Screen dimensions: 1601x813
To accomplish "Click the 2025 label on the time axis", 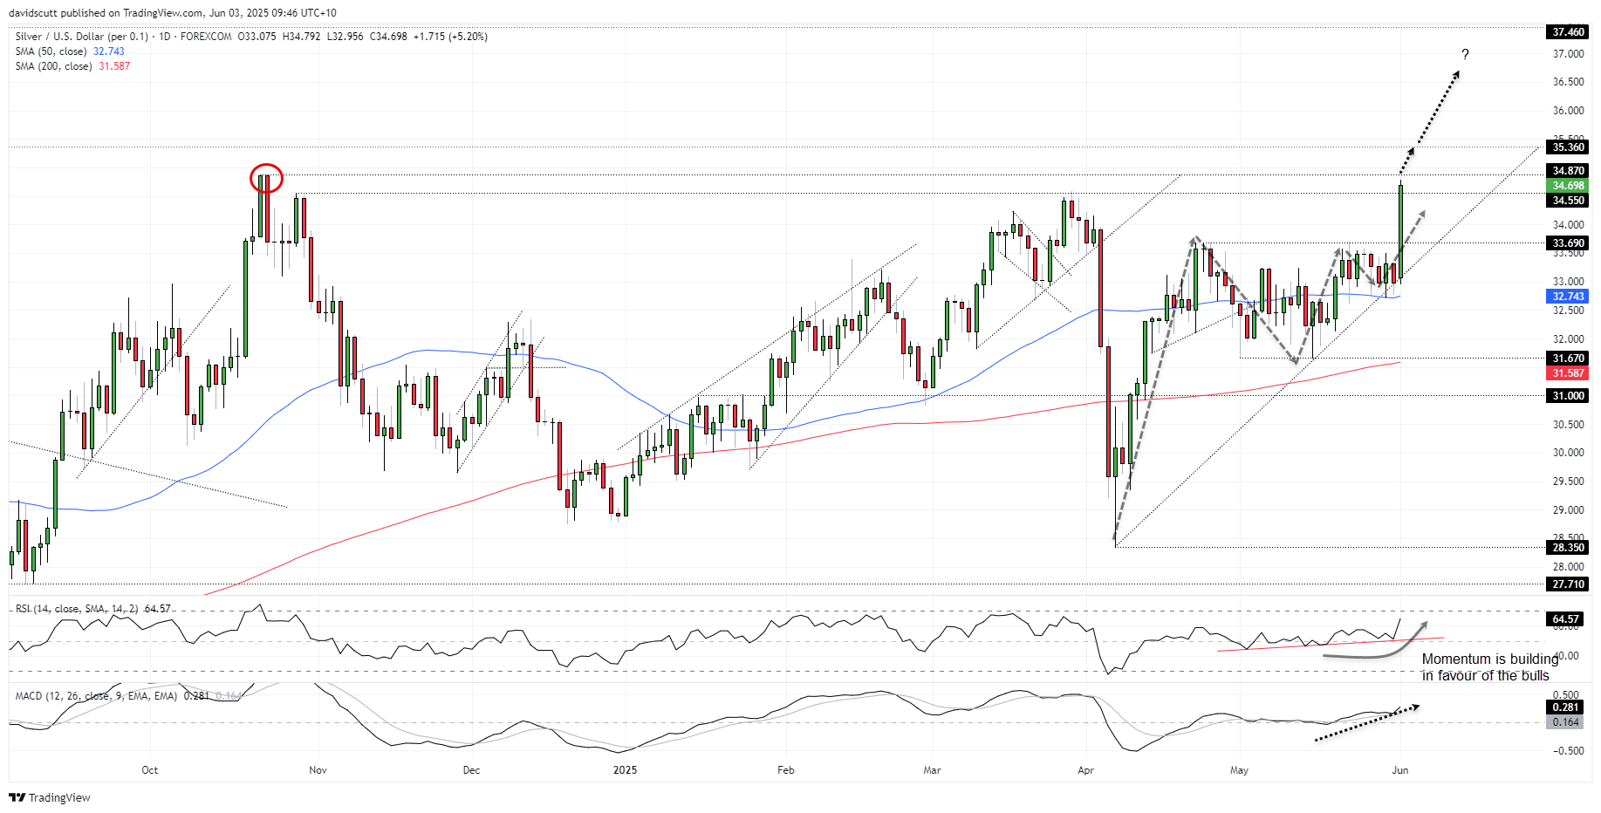I will click(625, 770).
